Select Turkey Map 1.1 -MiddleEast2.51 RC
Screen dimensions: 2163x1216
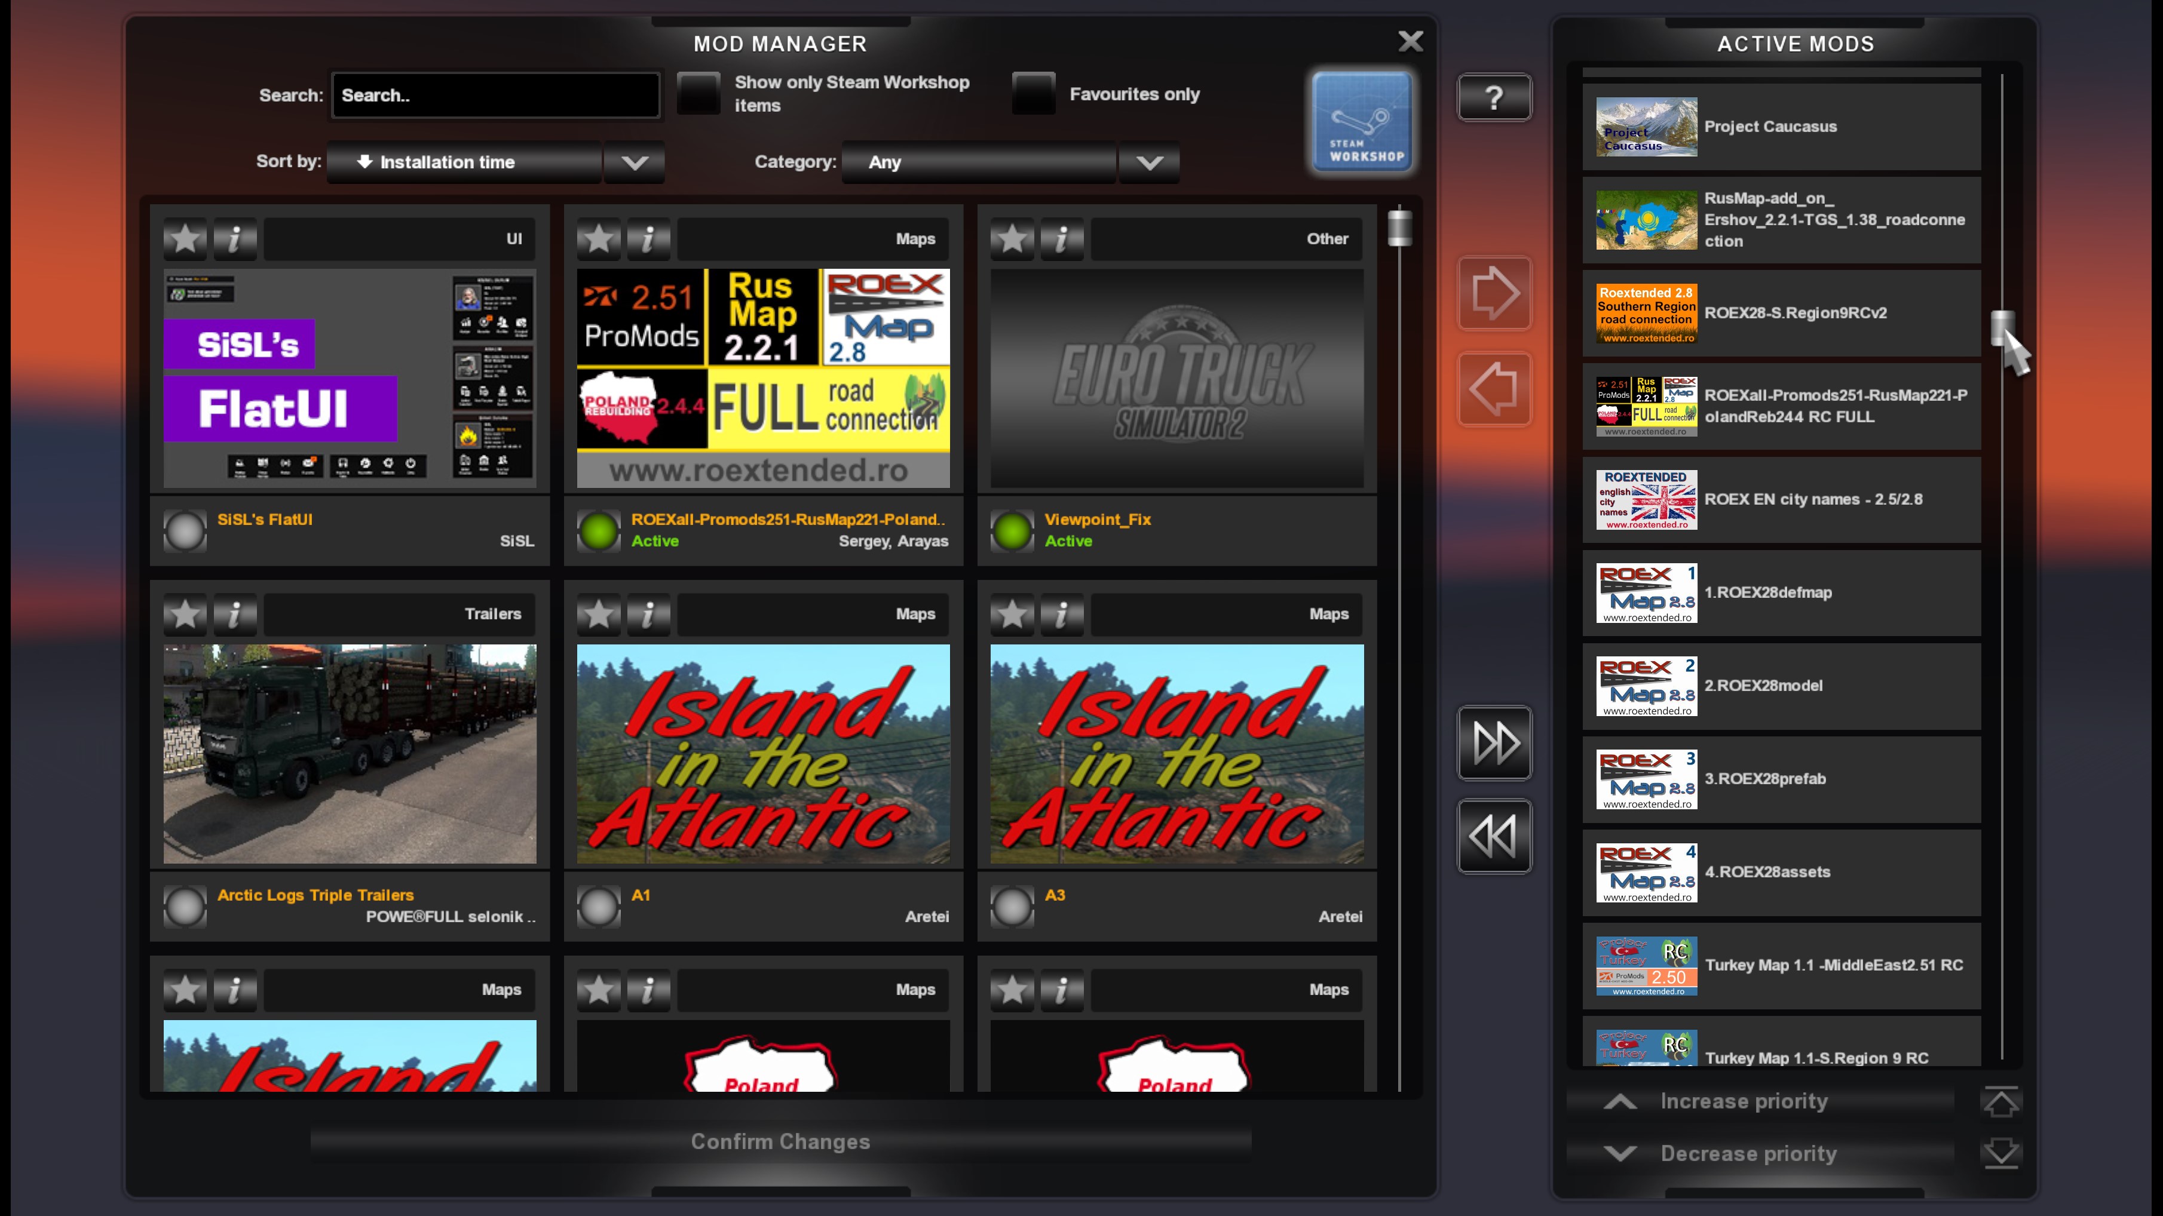click(1781, 965)
